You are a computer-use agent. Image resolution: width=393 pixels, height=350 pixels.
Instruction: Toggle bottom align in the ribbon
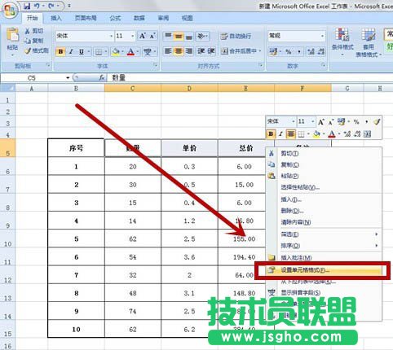(x=189, y=36)
